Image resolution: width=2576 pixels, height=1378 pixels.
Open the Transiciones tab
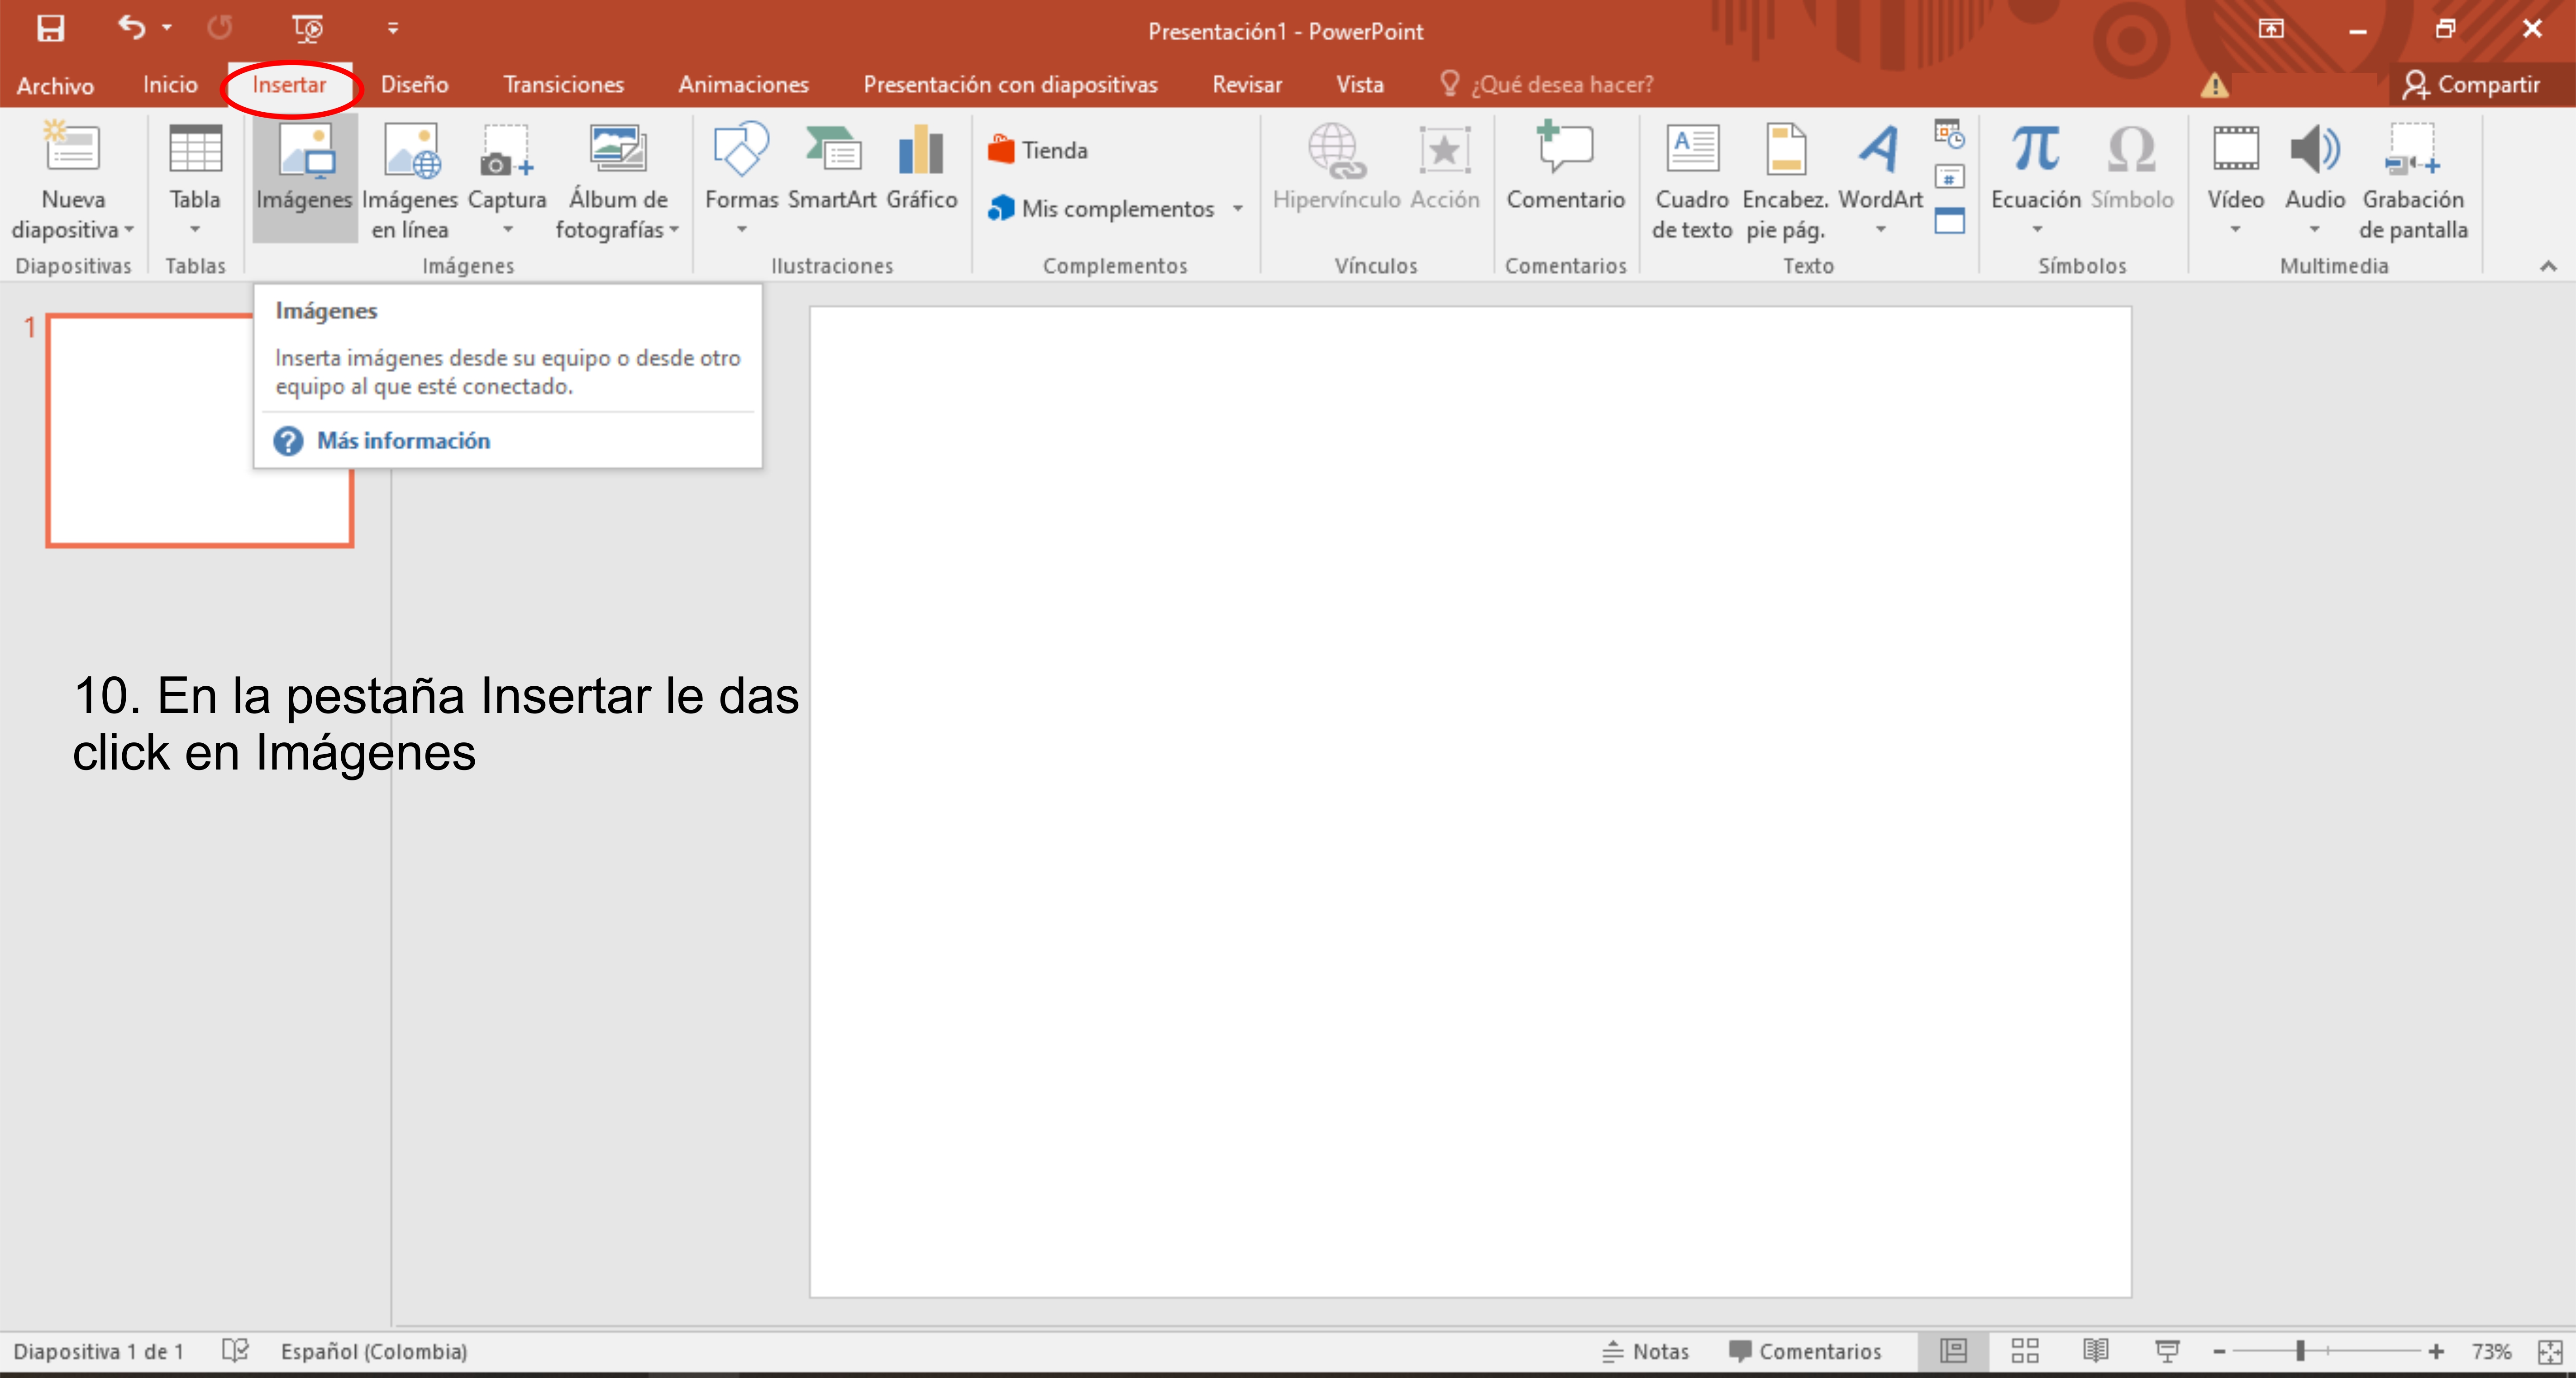click(563, 85)
